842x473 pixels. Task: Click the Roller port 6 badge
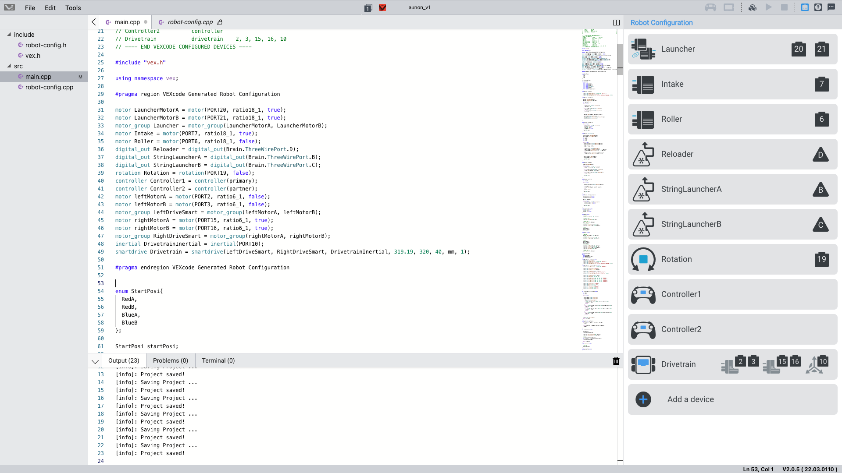pyautogui.click(x=821, y=119)
